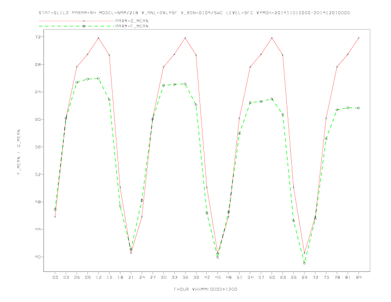The height and width of the screenshot is (302, 391).
Task: Click the y-axis tick label 60
Action: coord(39,119)
